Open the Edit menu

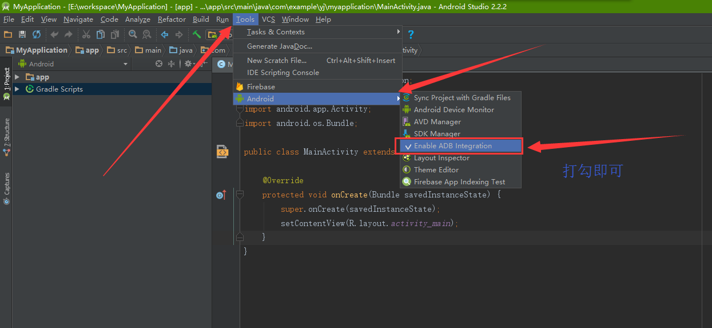27,19
